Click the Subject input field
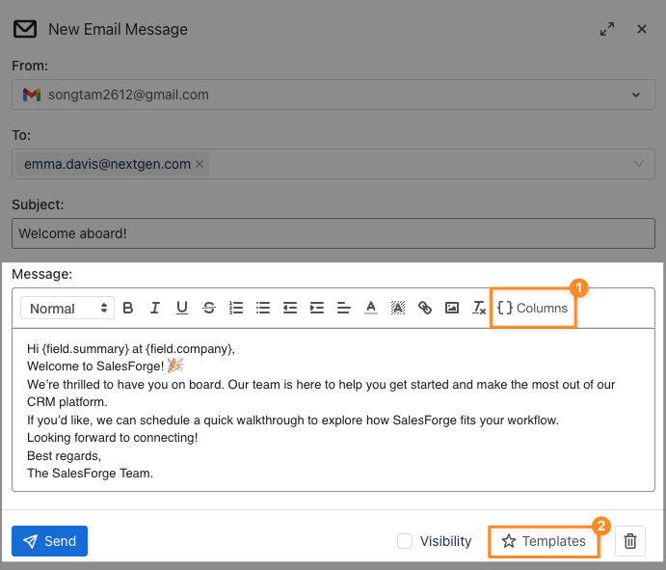This screenshot has width=666, height=570. (x=333, y=233)
